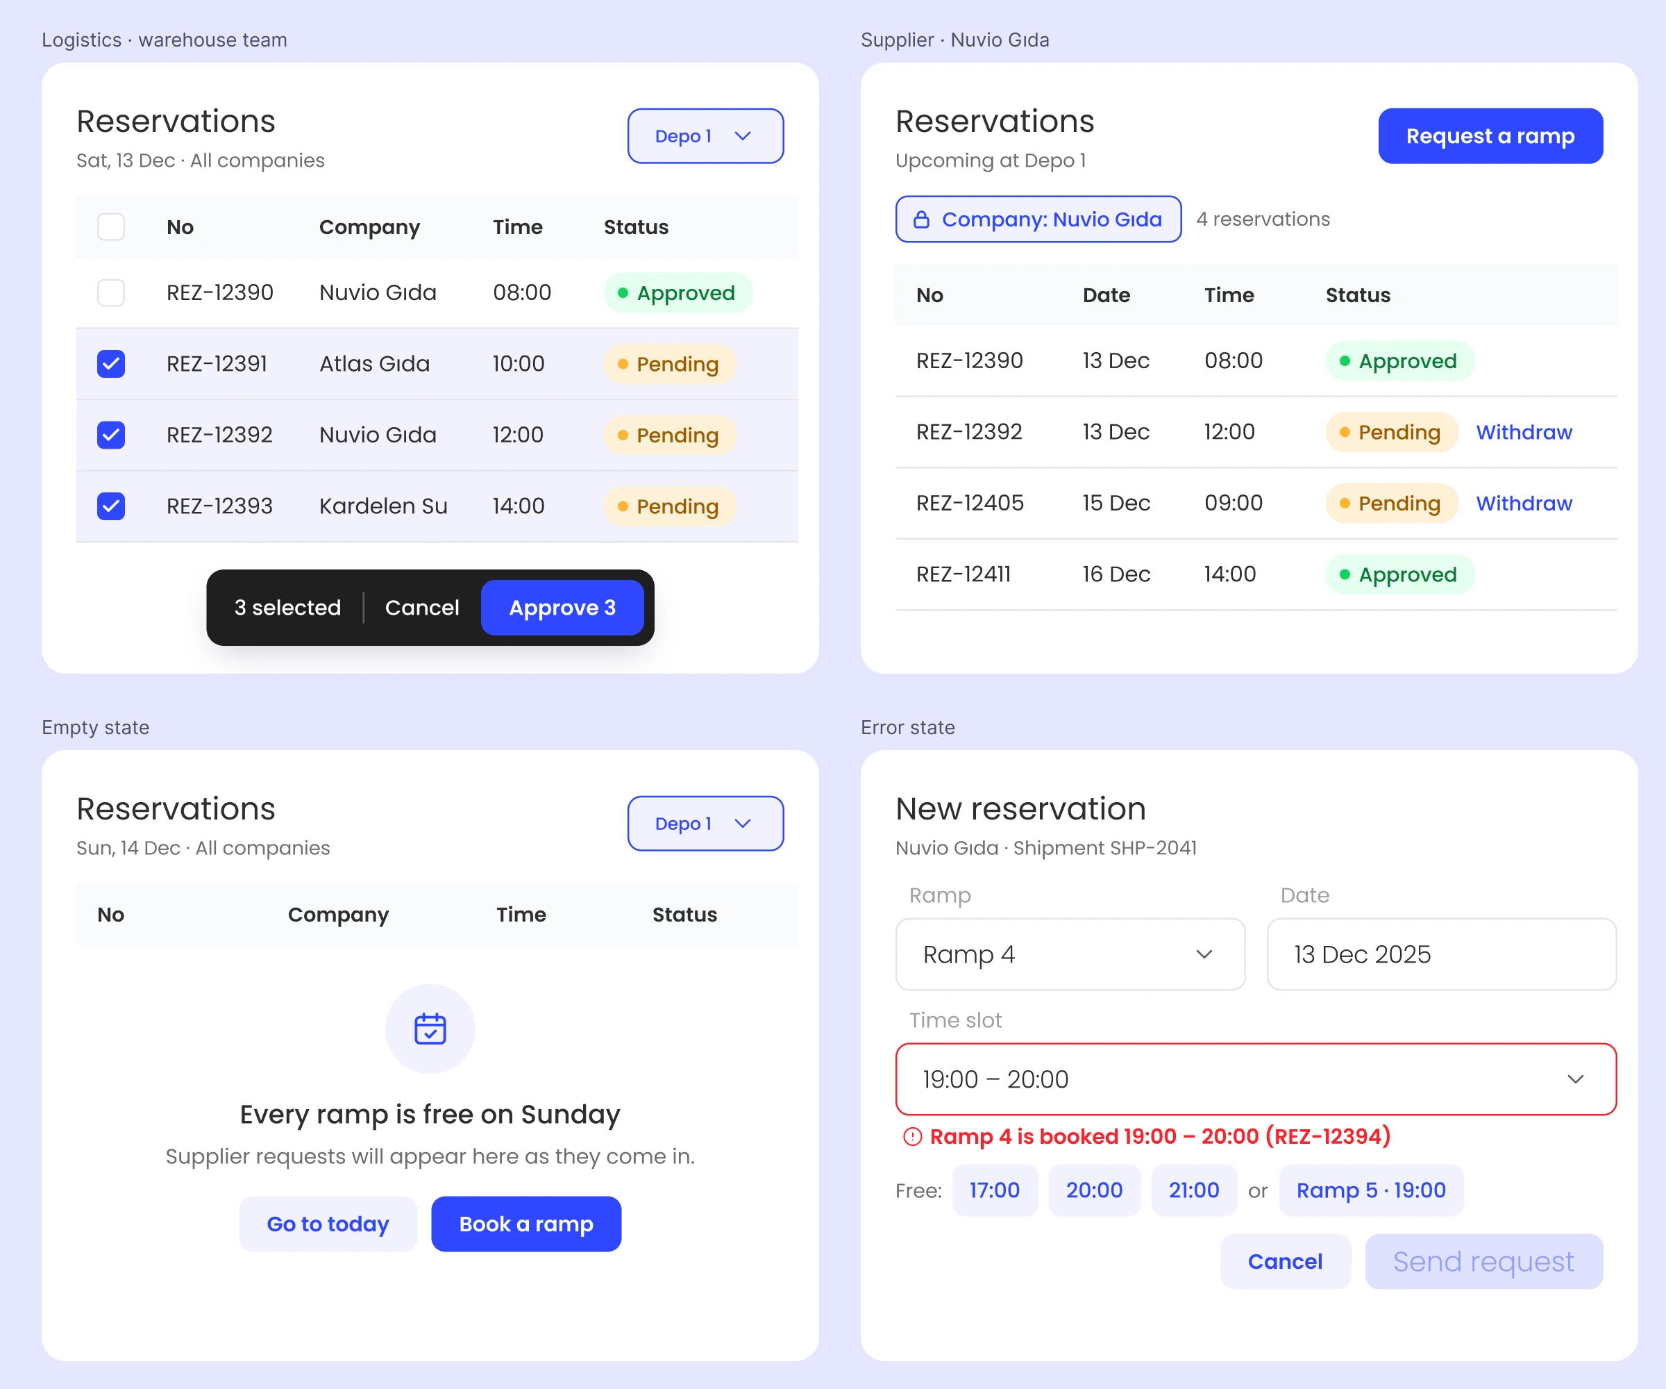Click Go to today button
The image size is (1666, 1389).
pyautogui.click(x=328, y=1224)
